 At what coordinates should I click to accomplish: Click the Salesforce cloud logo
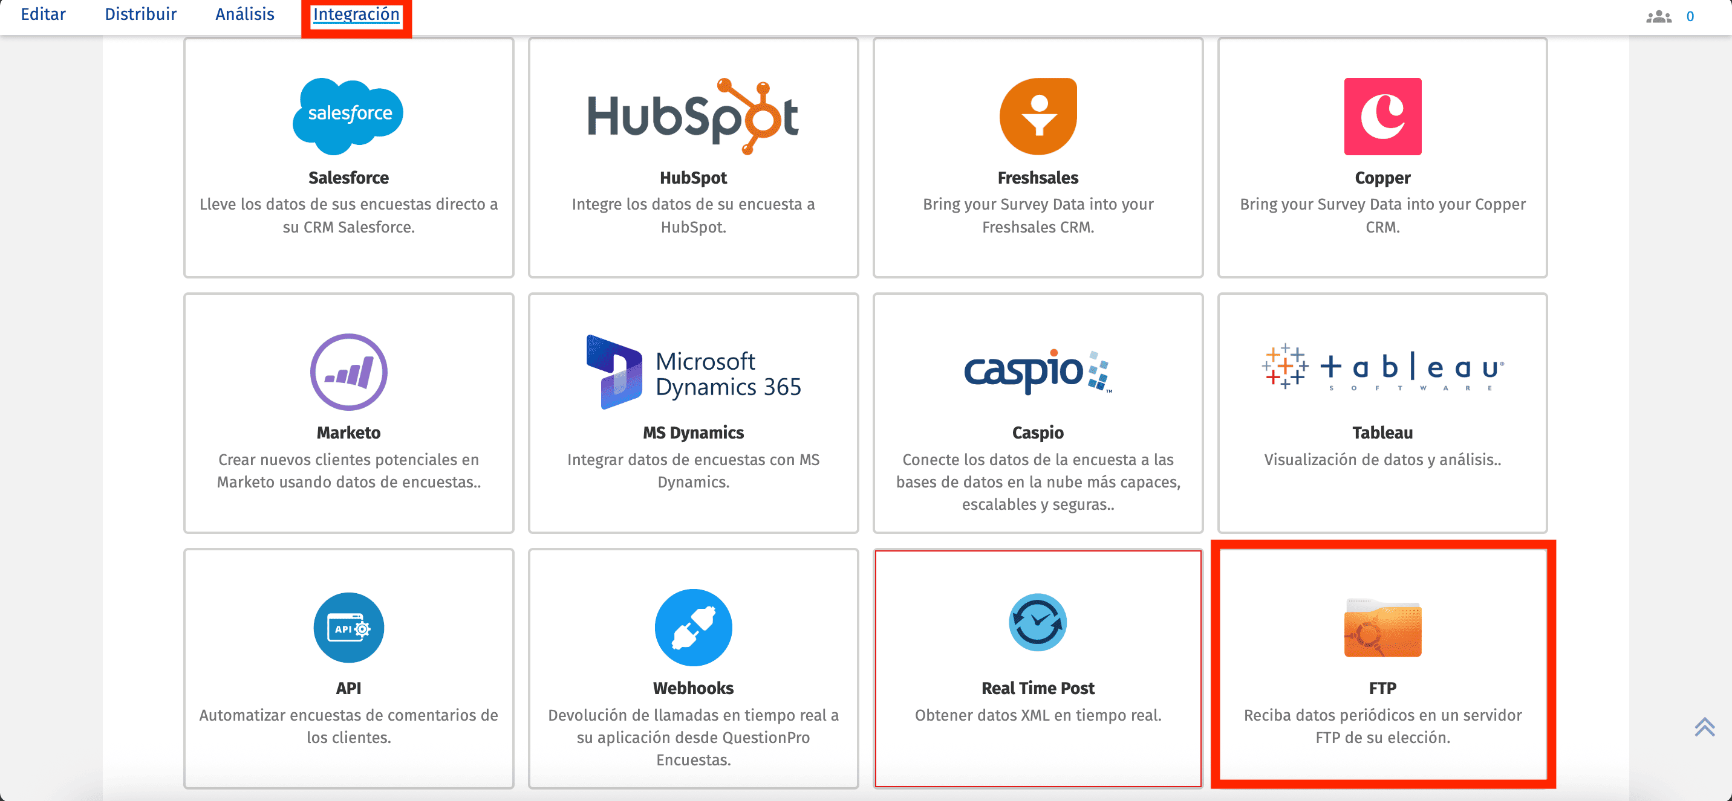(x=348, y=115)
